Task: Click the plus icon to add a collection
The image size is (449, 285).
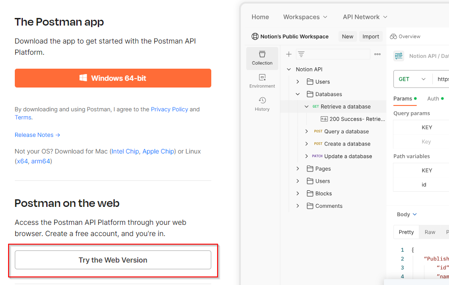Action: click(x=289, y=54)
